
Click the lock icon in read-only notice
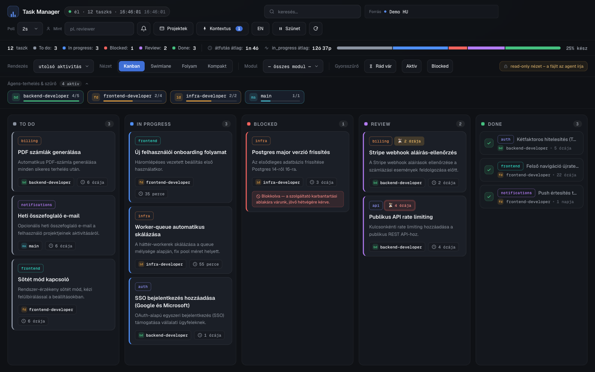[506, 66]
